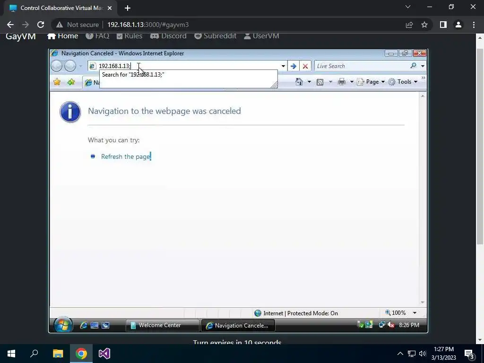This screenshot has width=484, height=363.
Task: Click the IE forward navigation button
Action: tap(70, 66)
